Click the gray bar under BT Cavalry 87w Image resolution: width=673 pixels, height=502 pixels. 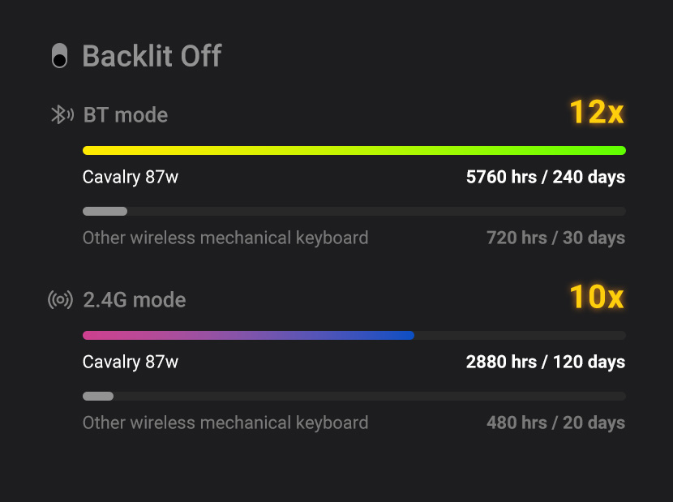[105, 212]
